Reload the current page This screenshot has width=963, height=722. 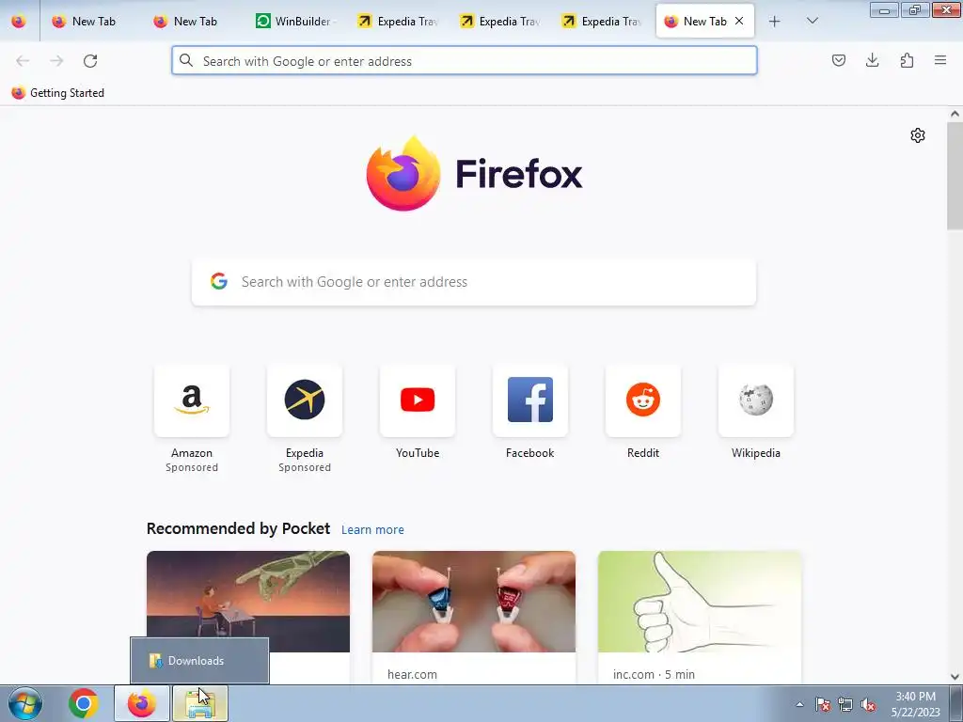(x=90, y=61)
